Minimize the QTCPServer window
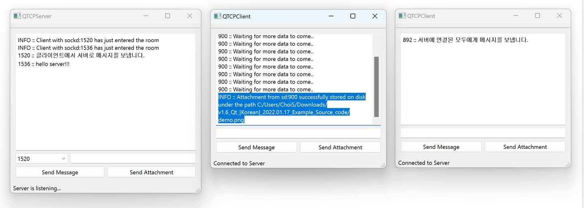Viewport: 584px width, 208px height. point(146,16)
